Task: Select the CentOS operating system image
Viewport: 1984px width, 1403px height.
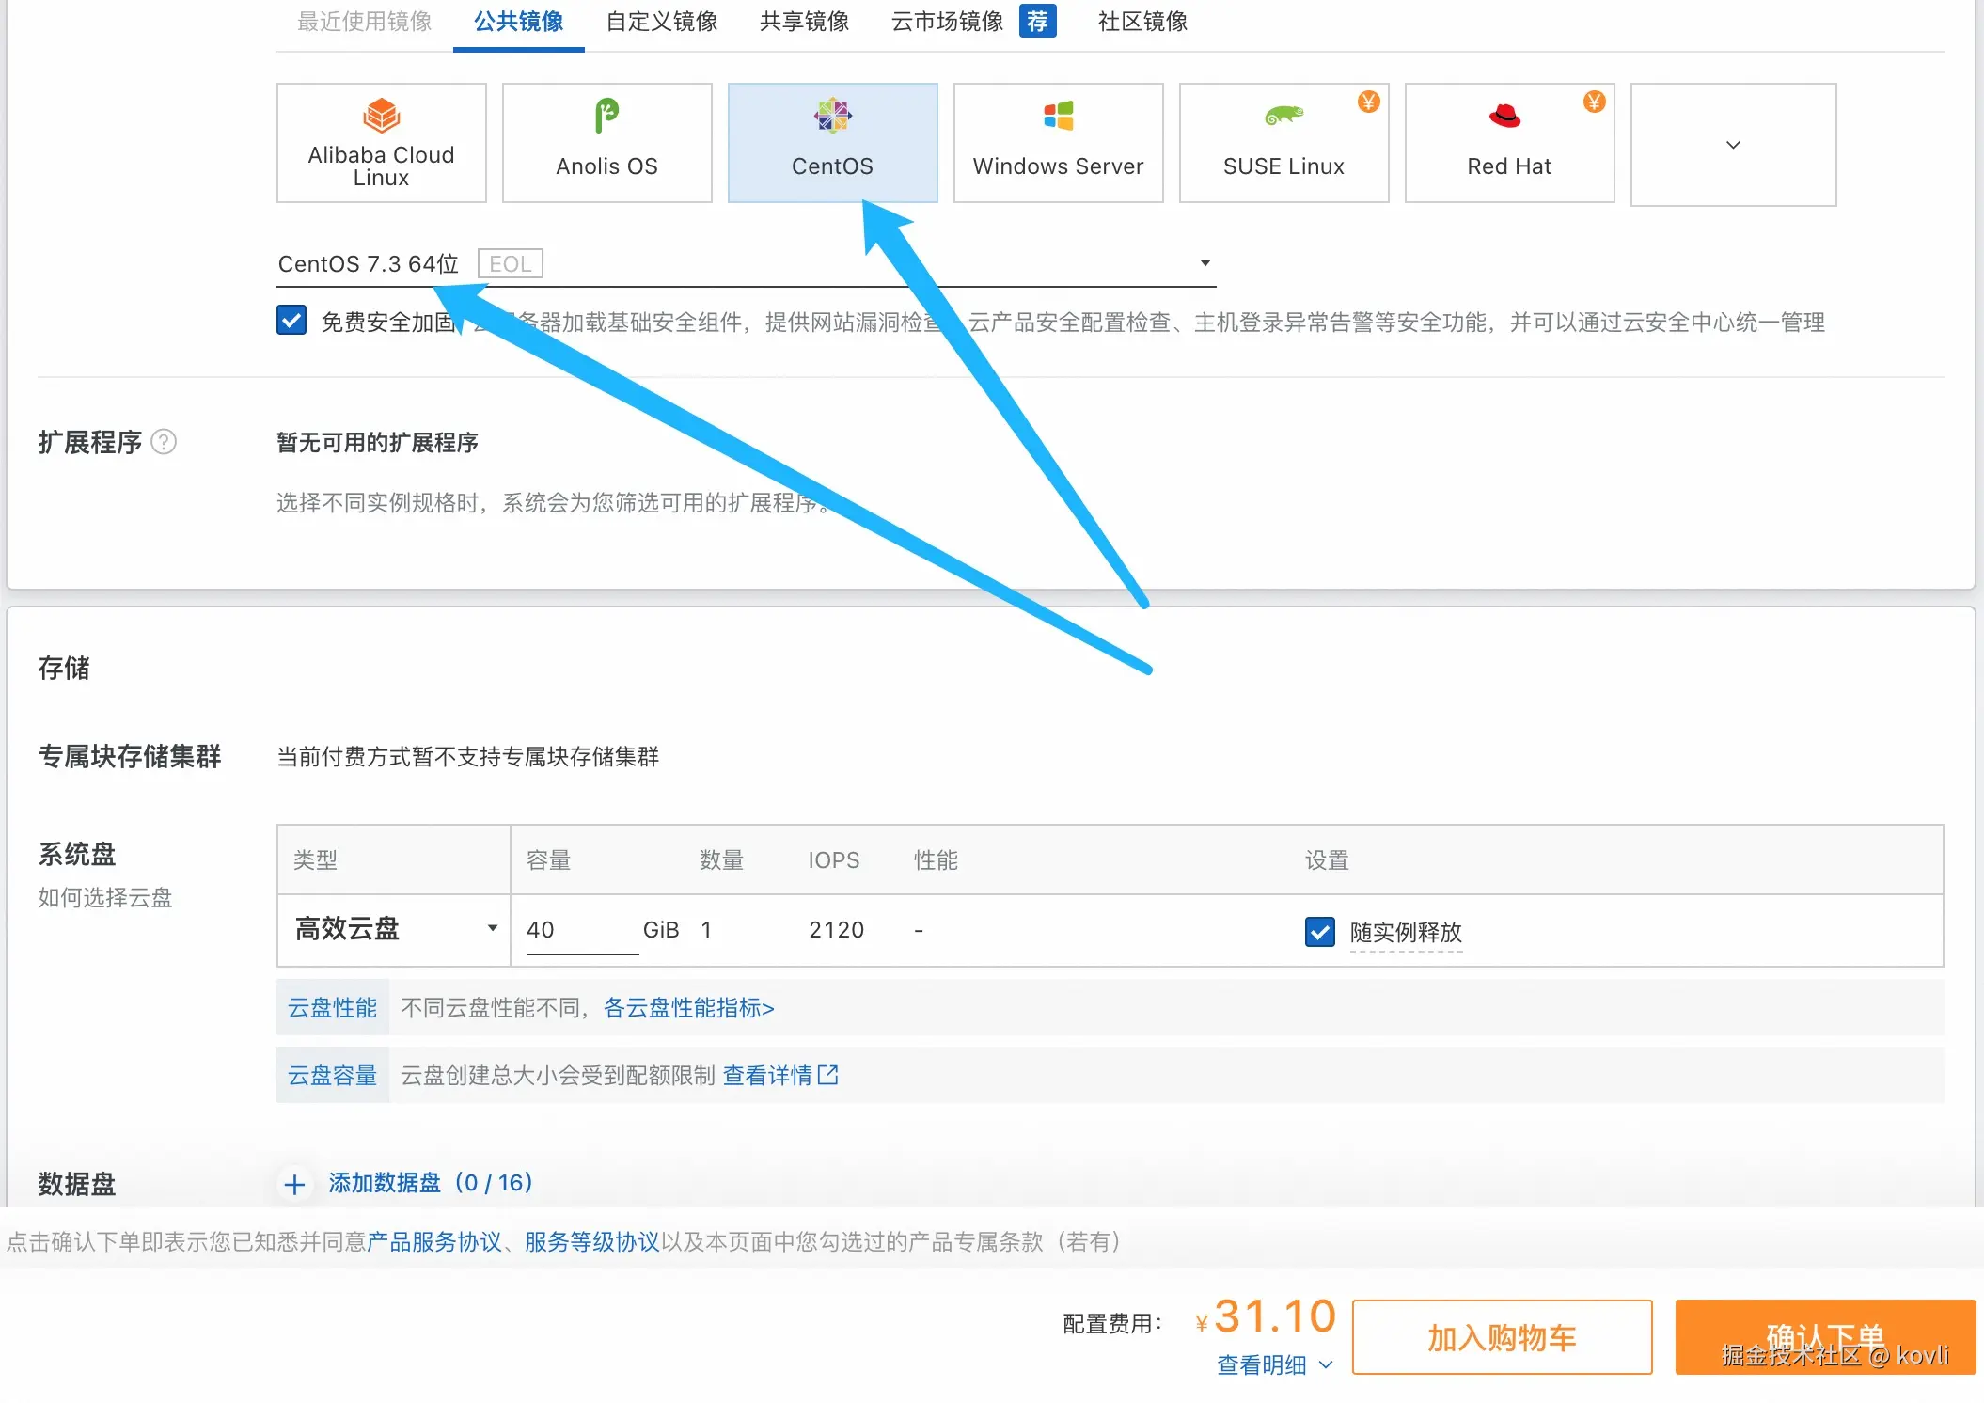Action: click(x=831, y=141)
